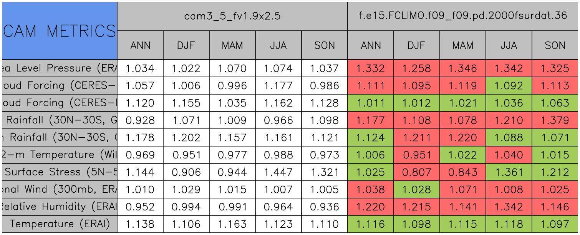Select the cam3_5_fv1.9x2.5 model header
580x235 pixels.
(x=232, y=16)
